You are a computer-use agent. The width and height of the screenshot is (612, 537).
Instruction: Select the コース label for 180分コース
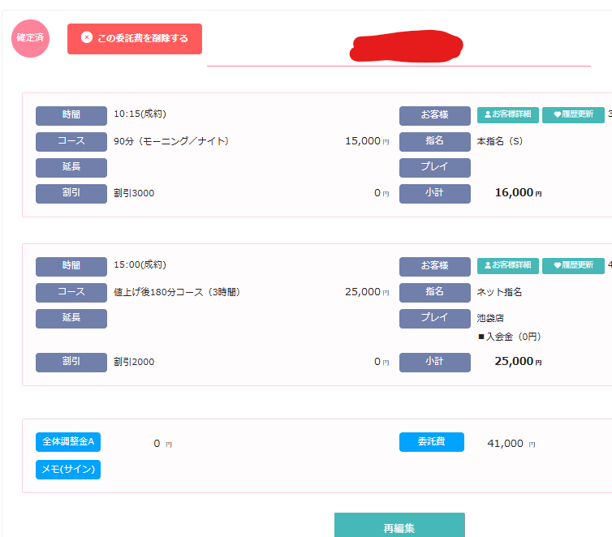[x=71, y=292]
